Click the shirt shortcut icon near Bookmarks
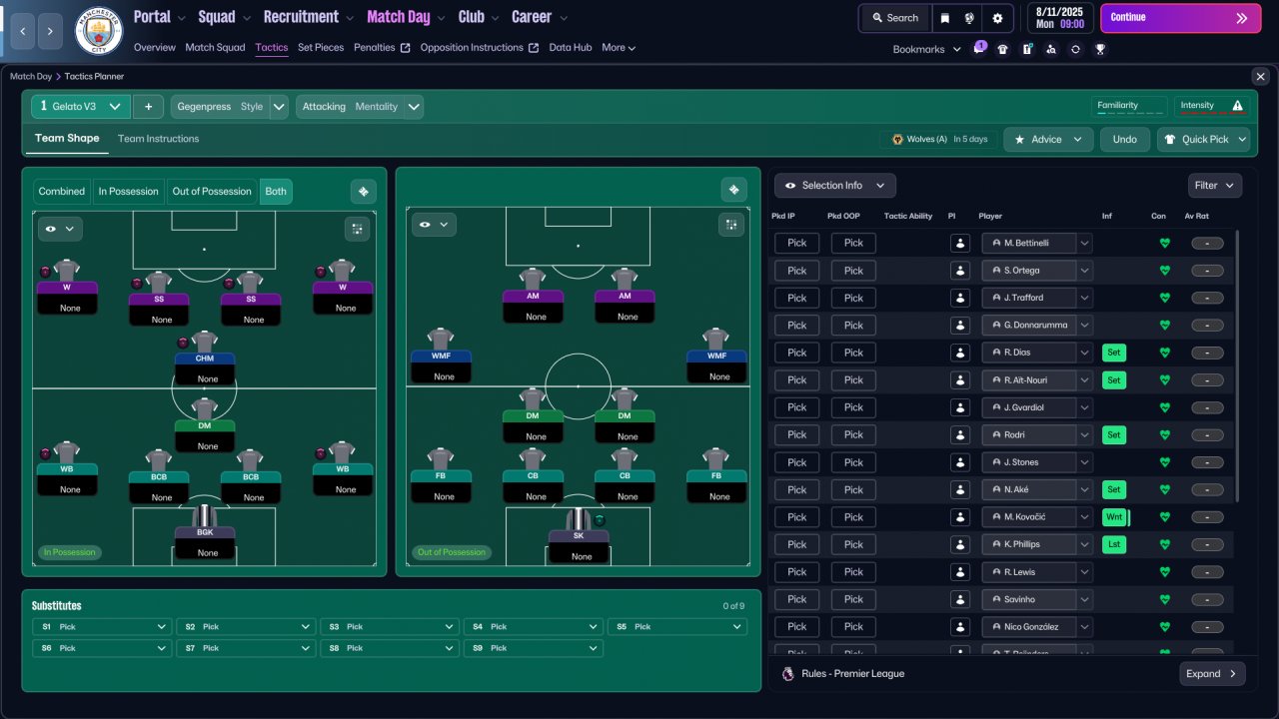1279x719 pixels. tap(1003, 49)
